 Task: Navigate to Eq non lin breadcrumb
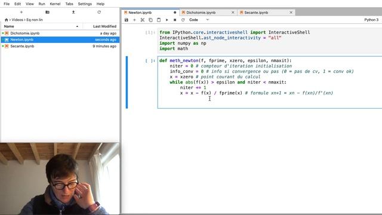point(35,20)
